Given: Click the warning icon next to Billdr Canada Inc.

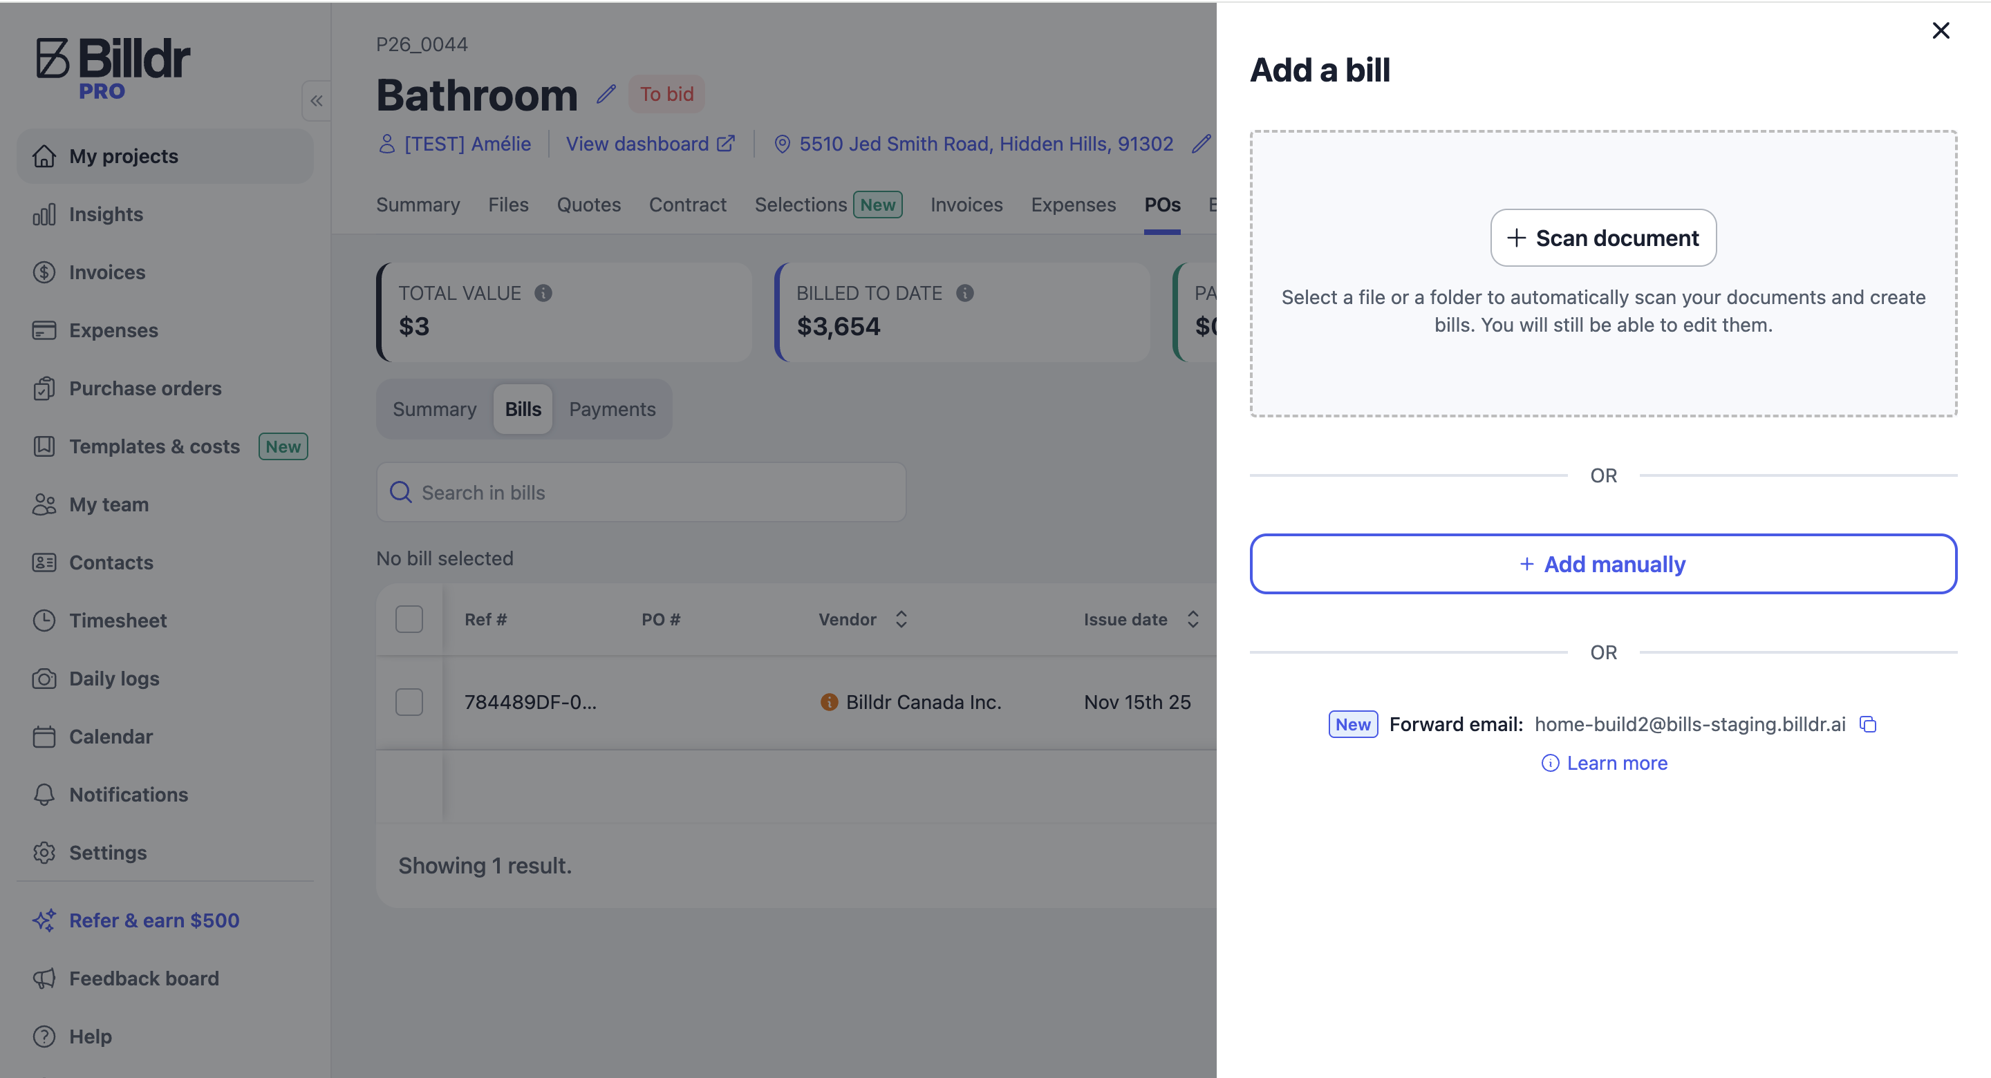Looking at the screenshot, I should [829, 701].
